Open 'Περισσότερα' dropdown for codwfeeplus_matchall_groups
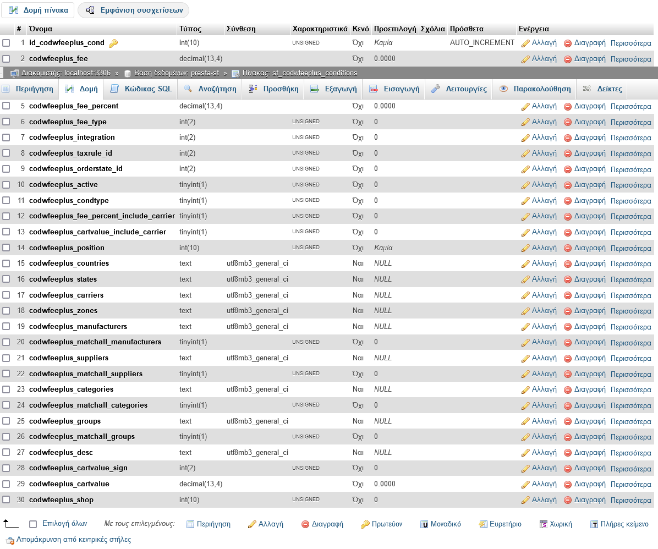This screenshot has width=658, height=549. [630, 437]
